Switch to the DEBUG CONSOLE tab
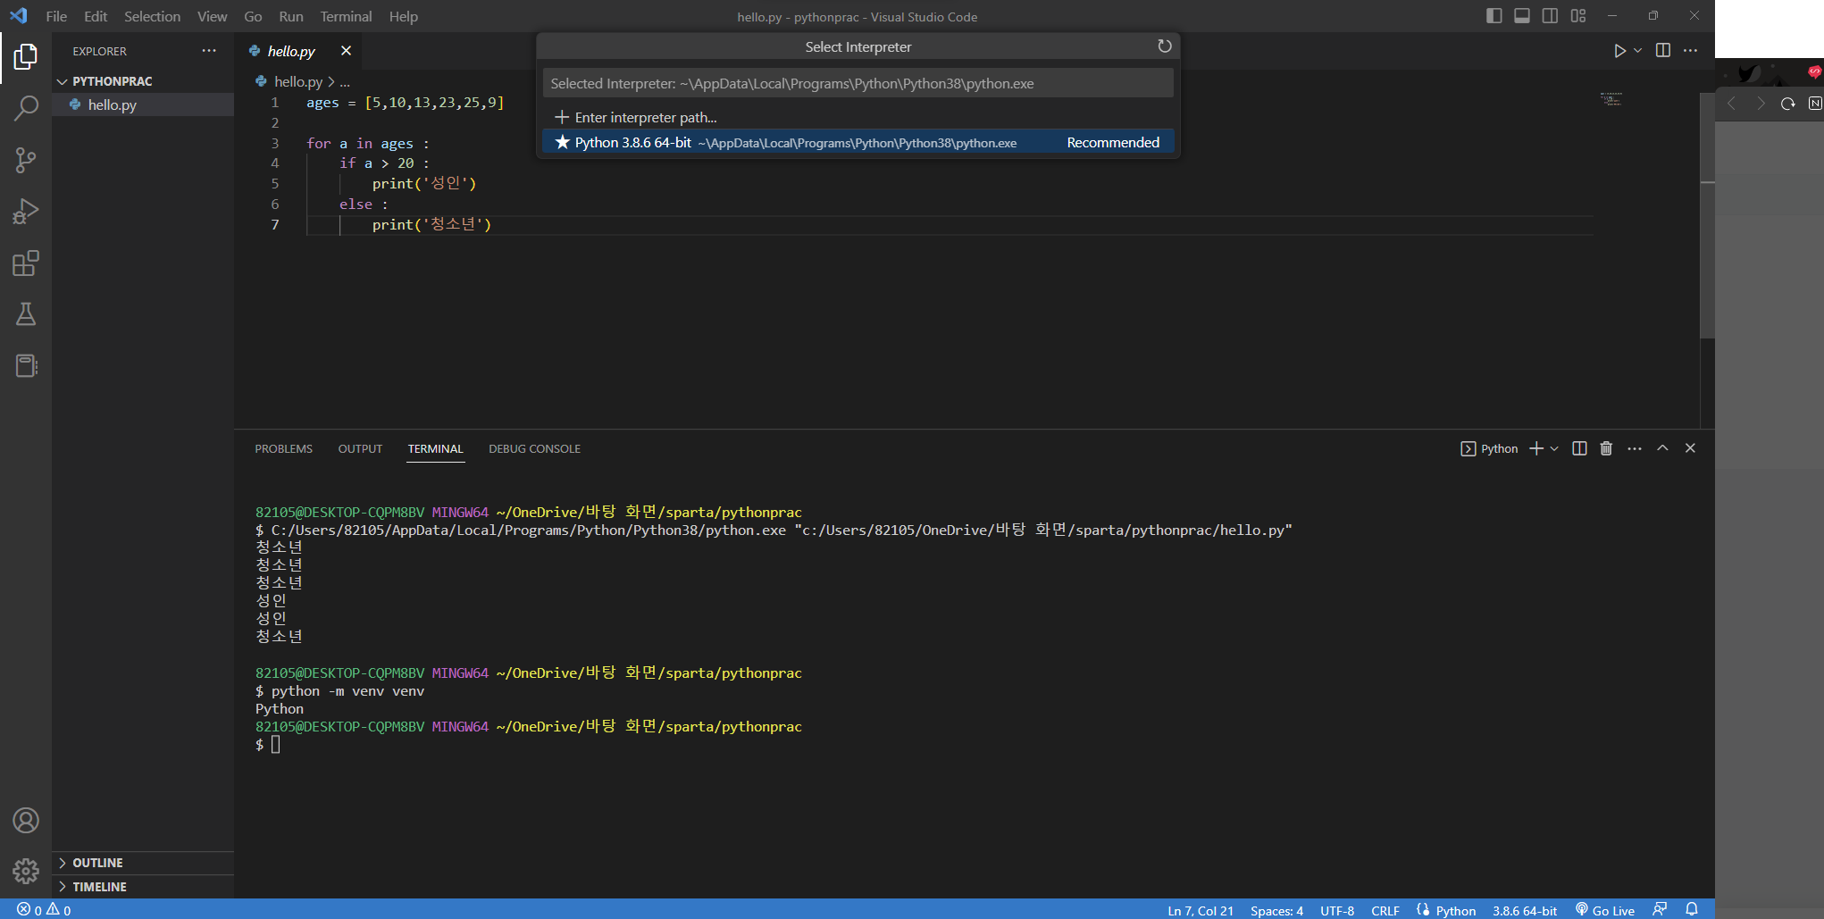Screen dimensions: 1824x919 tap(534, 448)
